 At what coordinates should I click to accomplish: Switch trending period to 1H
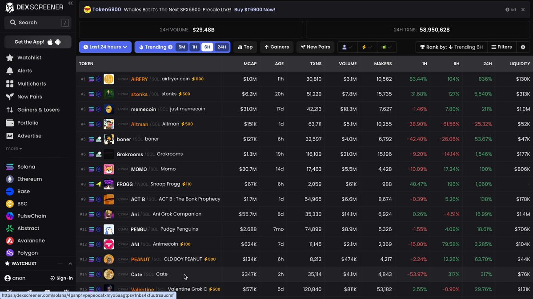(x=194, y=47)
